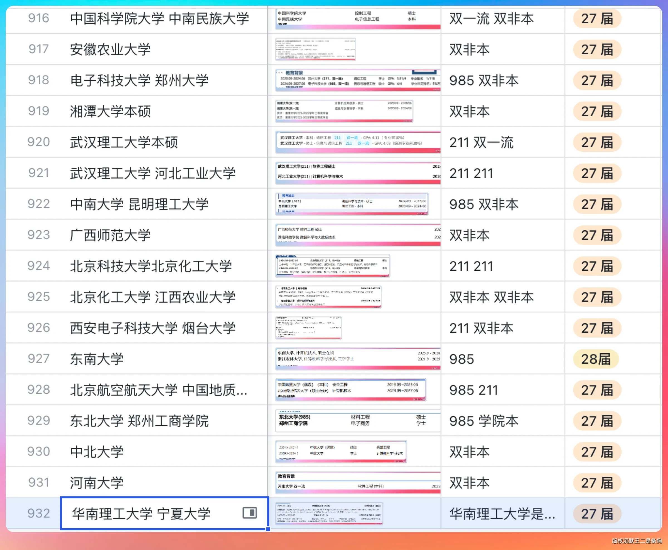Viewport: 668px width, 550px height.
Task: Select the 27 届 tag in row 922
Action: tap(597, 204)
